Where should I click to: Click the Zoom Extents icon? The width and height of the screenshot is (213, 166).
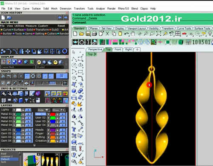[158, 34]
